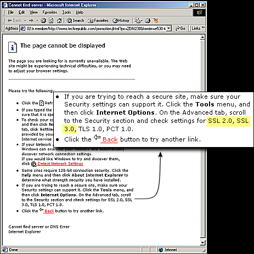Open the Help menu
The image size is (254, 254).
coord(80,12)
